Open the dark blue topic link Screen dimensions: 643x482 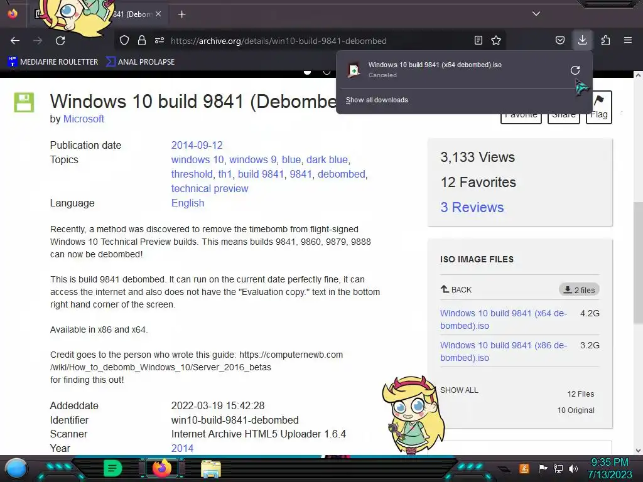click(x=327, y=159)
